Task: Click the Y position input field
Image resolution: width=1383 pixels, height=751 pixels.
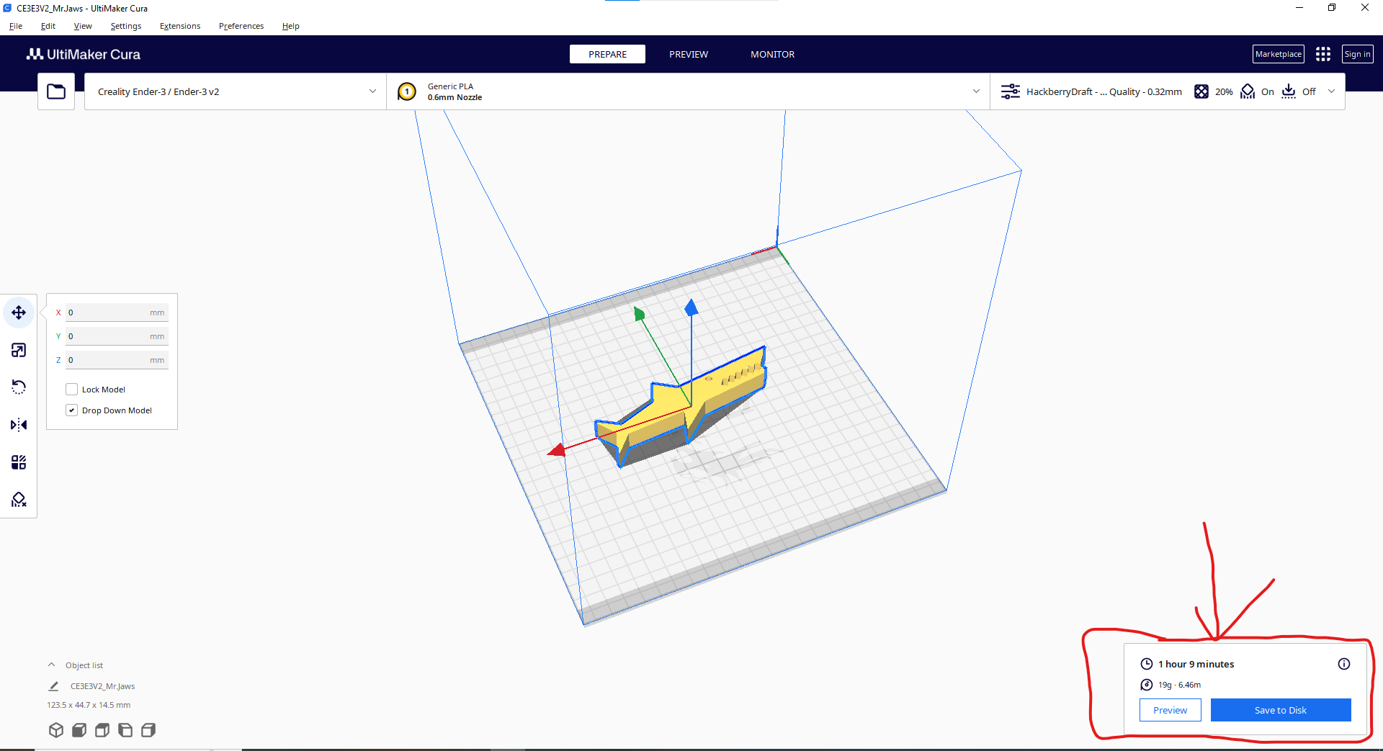Action: (x=117, y=336)
